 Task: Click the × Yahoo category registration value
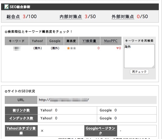(42, 131)
